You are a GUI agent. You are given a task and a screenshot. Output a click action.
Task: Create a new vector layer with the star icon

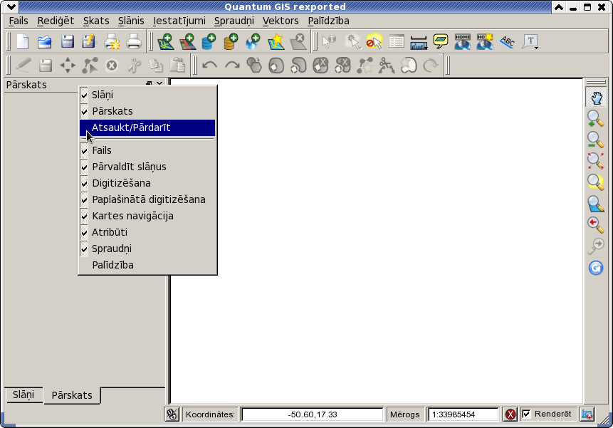click(276, 41)
